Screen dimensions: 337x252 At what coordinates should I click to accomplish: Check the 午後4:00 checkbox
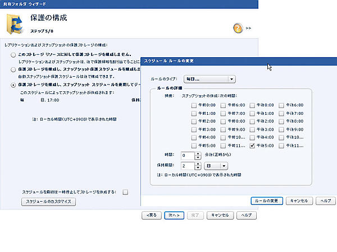252,138
